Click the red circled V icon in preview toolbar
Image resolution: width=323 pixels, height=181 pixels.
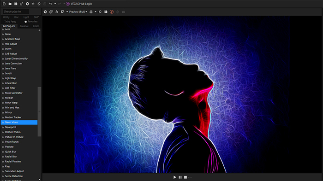tap(112, 12)
